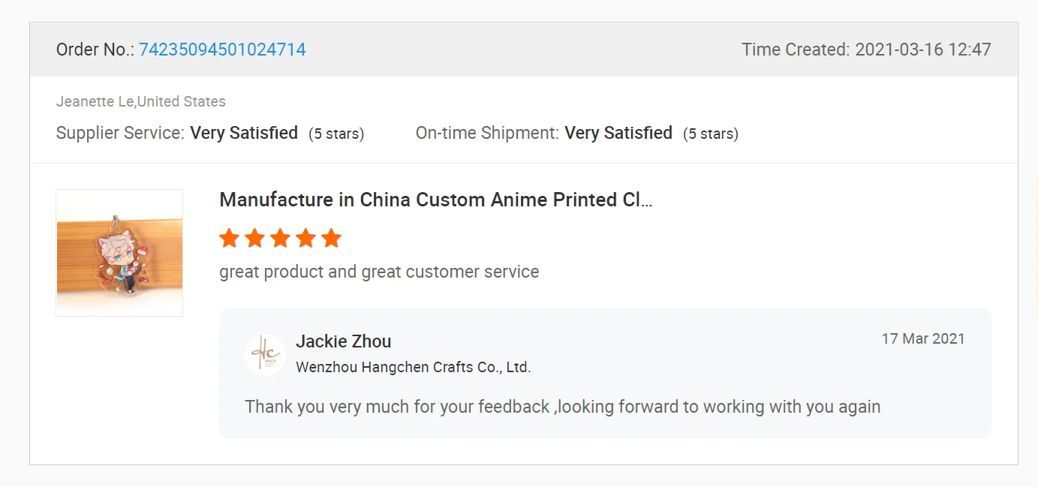Click the review text about great product

pyautogui.click(x=379, y=272)
